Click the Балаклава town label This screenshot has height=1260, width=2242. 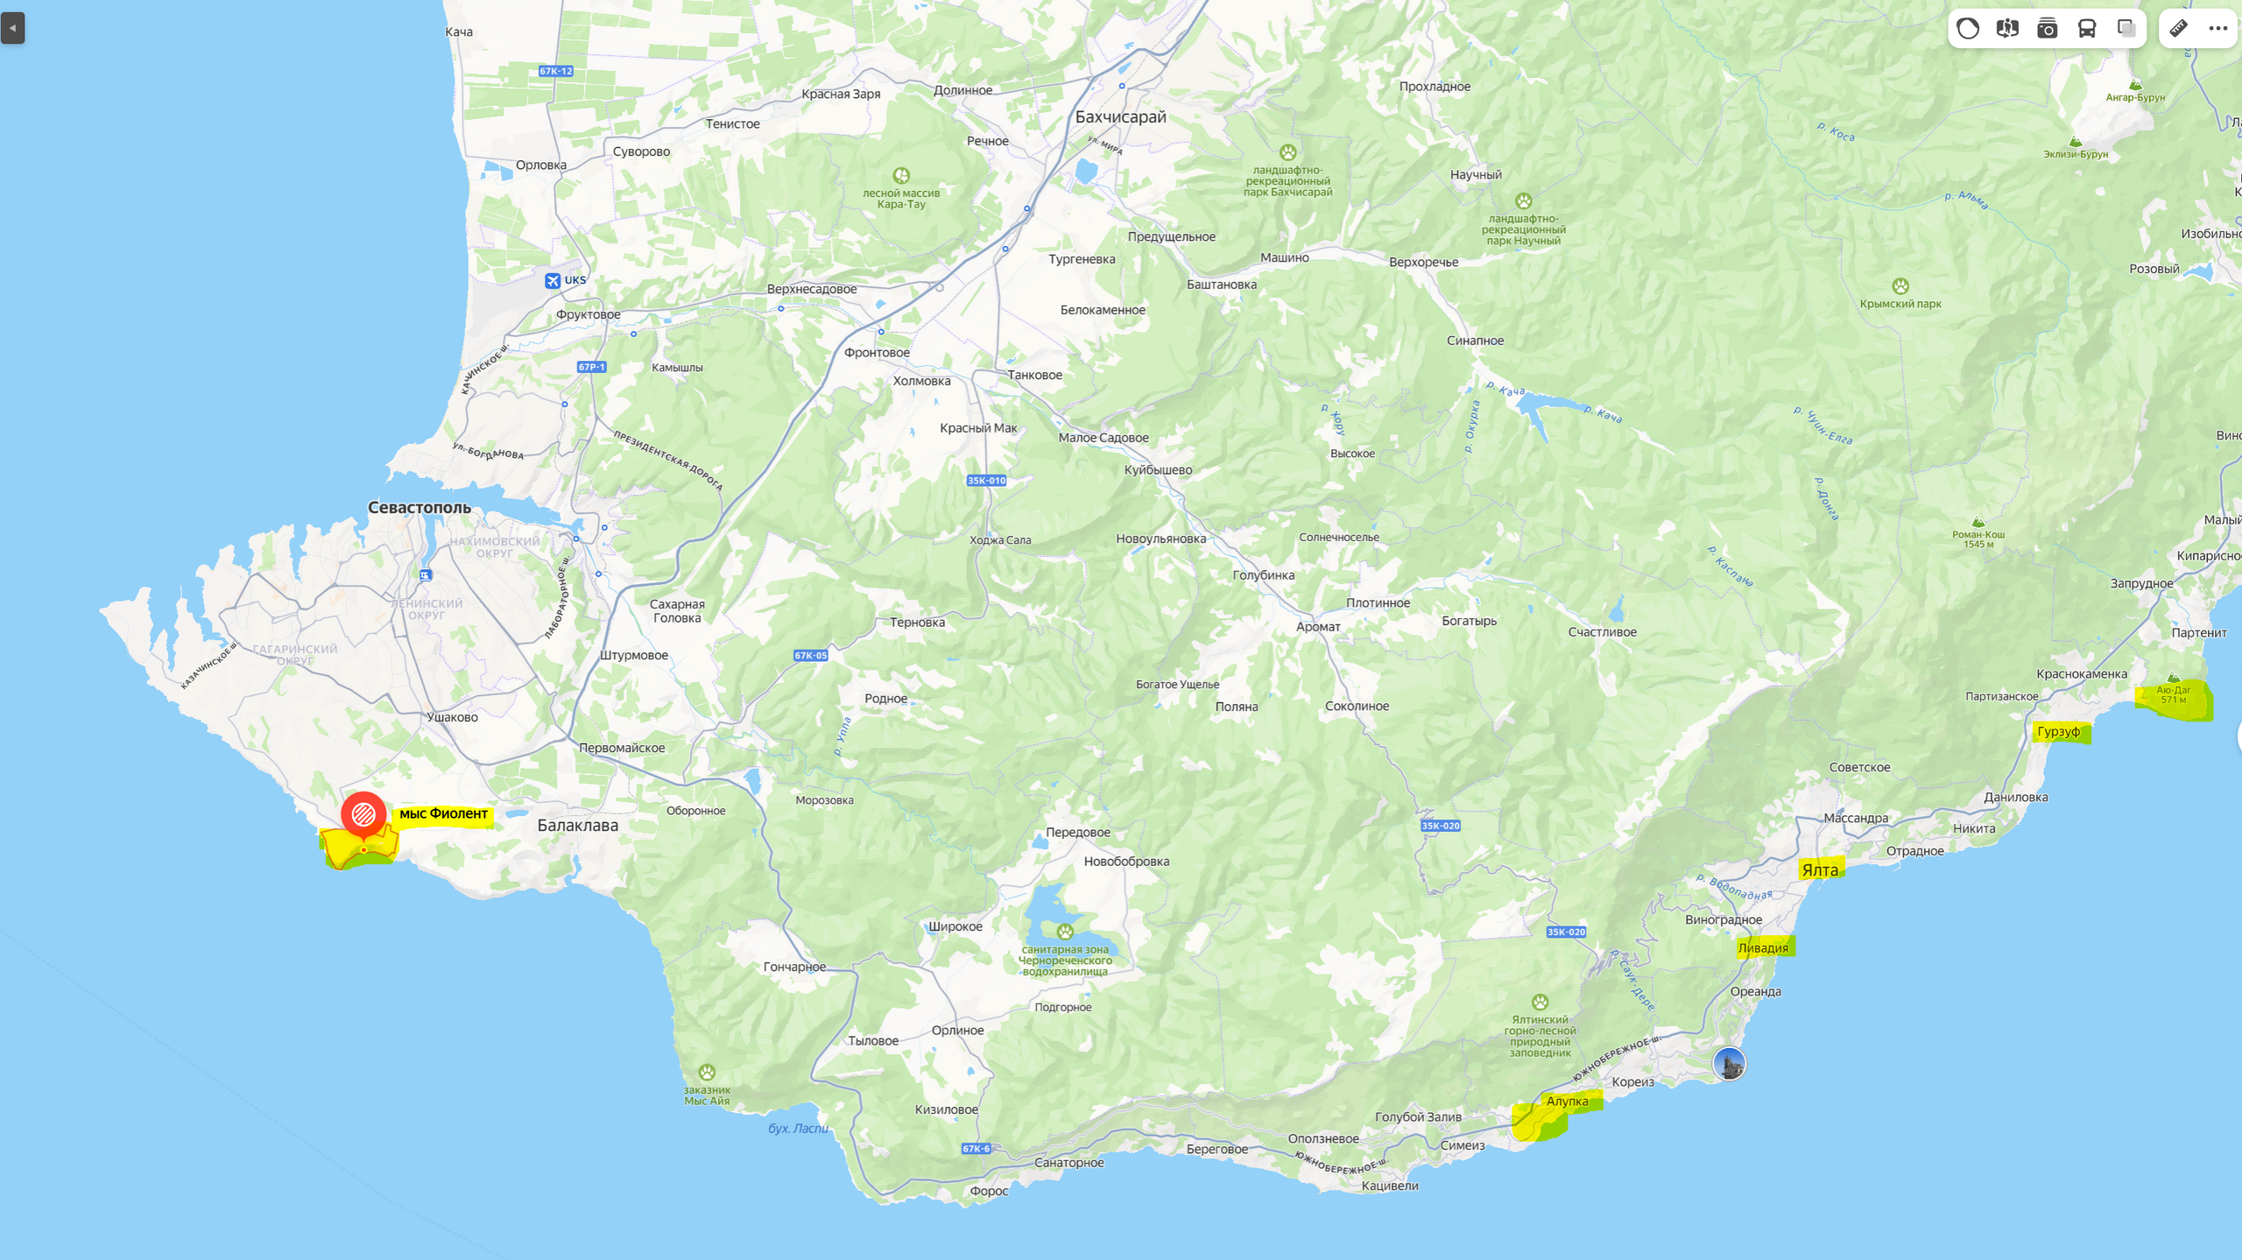point(578,826)
